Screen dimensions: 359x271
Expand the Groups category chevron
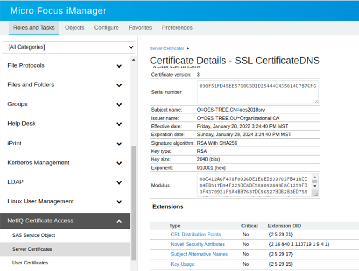point(119,105)
